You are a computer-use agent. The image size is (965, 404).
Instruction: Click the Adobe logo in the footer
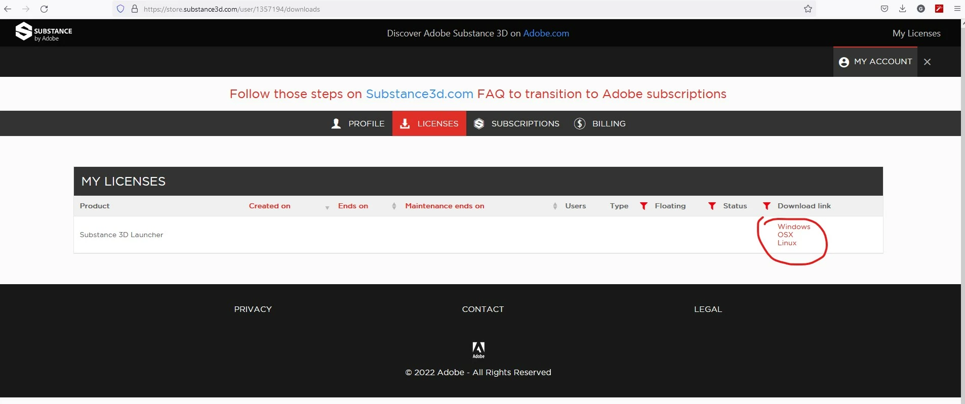[478, 350]
